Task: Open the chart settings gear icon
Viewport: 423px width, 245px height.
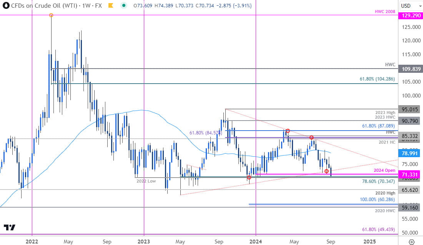Action: (411, 242)
